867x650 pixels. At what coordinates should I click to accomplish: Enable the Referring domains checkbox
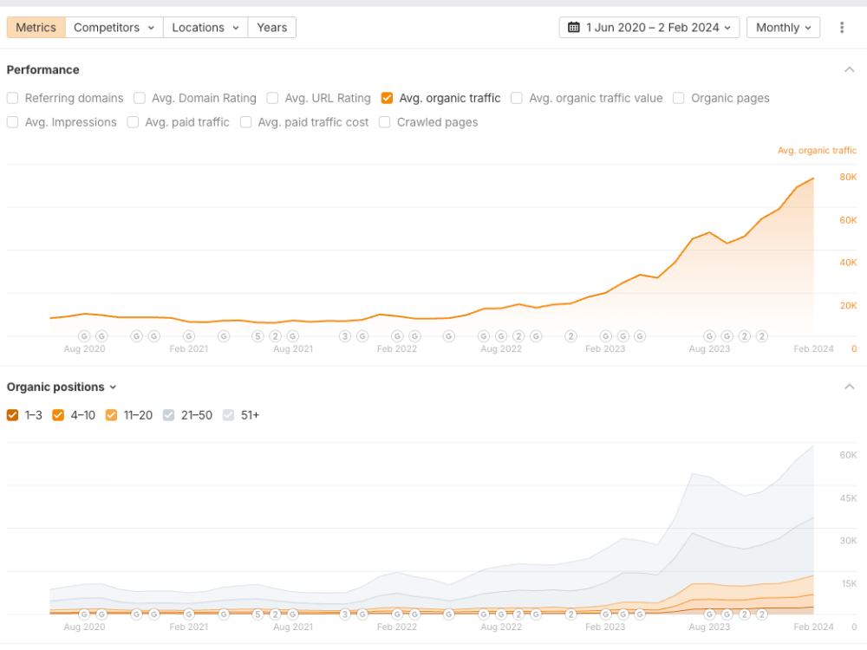[x=12, y=98]
